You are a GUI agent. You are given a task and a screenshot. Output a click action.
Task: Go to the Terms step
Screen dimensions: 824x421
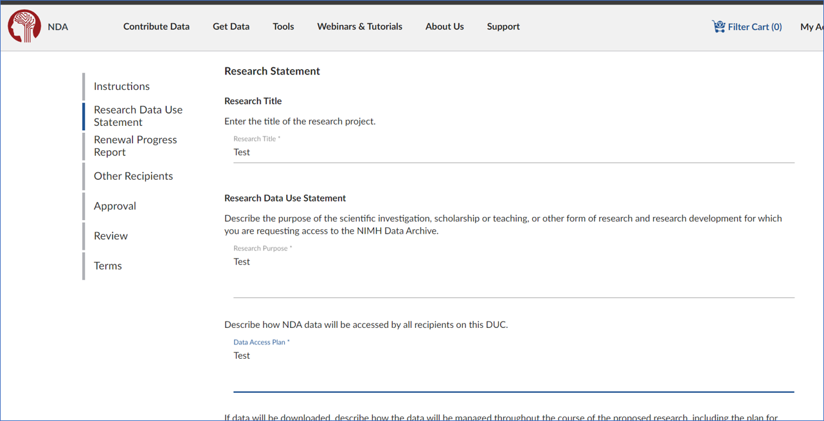point(107,266)
